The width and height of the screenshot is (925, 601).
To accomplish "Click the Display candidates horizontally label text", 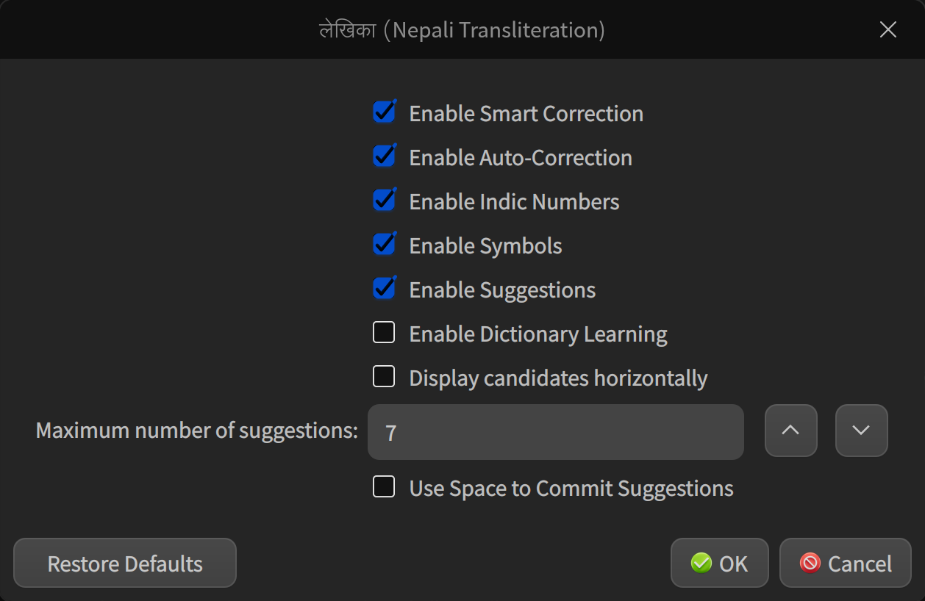I will click(558, 378).
